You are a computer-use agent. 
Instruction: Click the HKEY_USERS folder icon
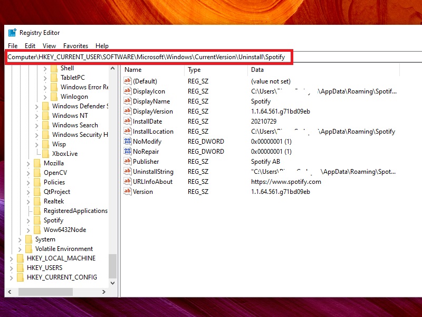click(x=20, y=268)
